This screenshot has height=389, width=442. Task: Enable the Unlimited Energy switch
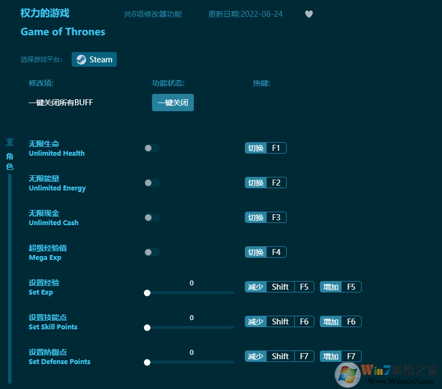(x=151, y=183)
